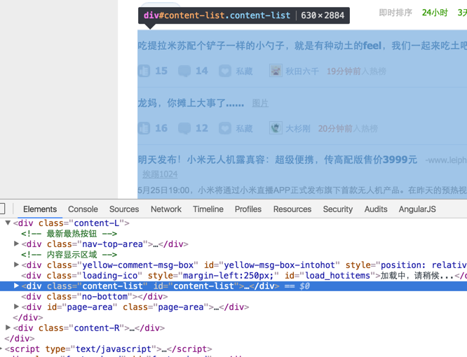Select the loading-ico div line
This screenshot has height=357, width=467.
click(x=244, y=276)
